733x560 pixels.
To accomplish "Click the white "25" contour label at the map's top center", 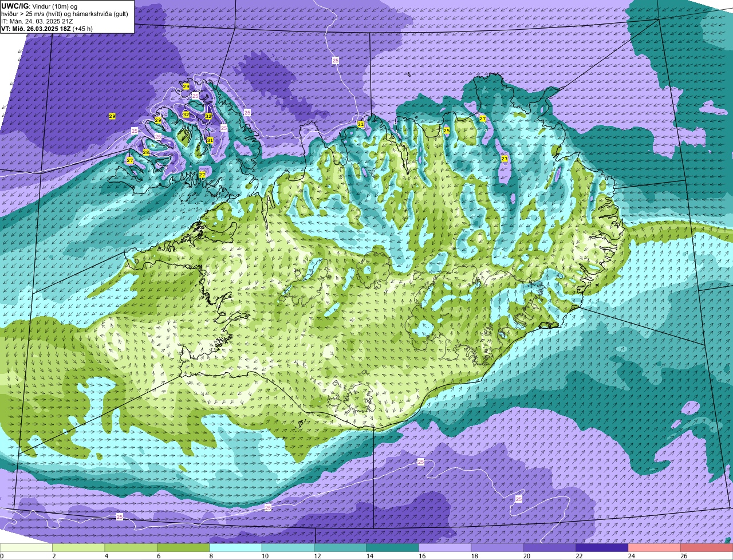I will pos(335,60).
